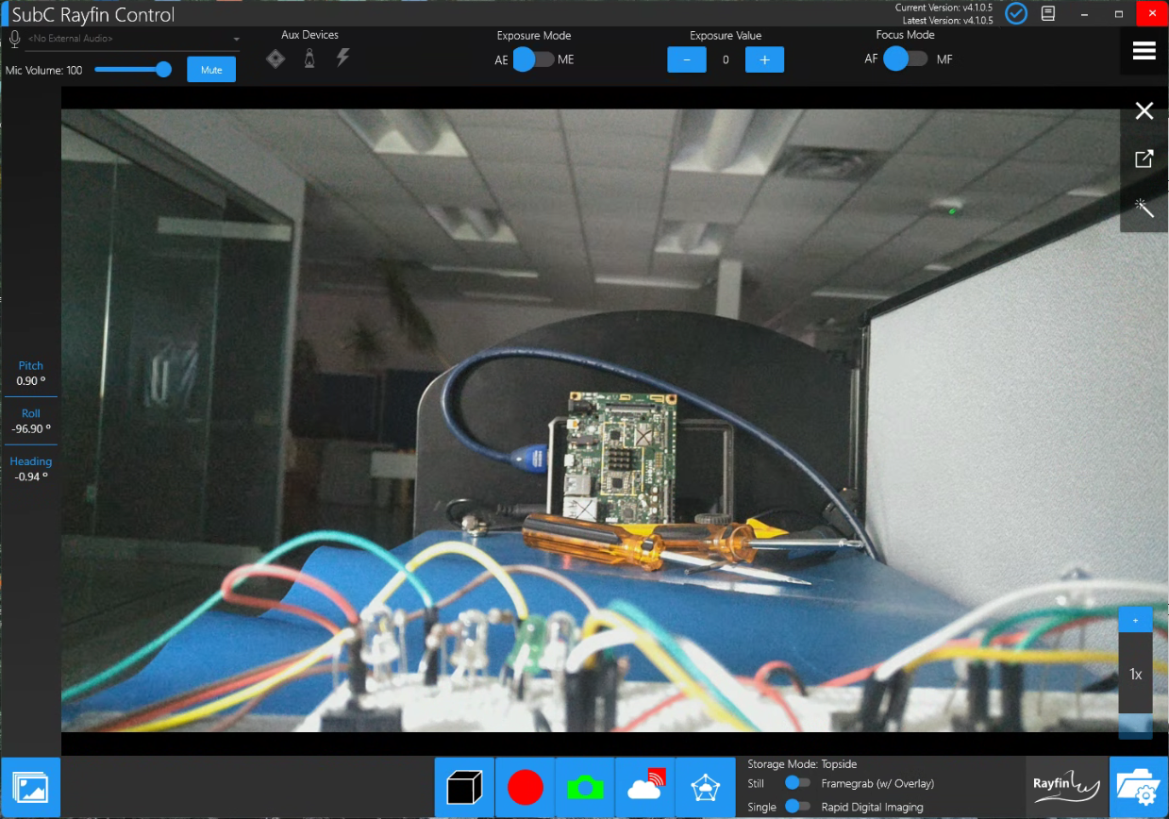Screen dimensions: 1169x819
Task: Open the 3D cube view button
Action: coord(464,787)
